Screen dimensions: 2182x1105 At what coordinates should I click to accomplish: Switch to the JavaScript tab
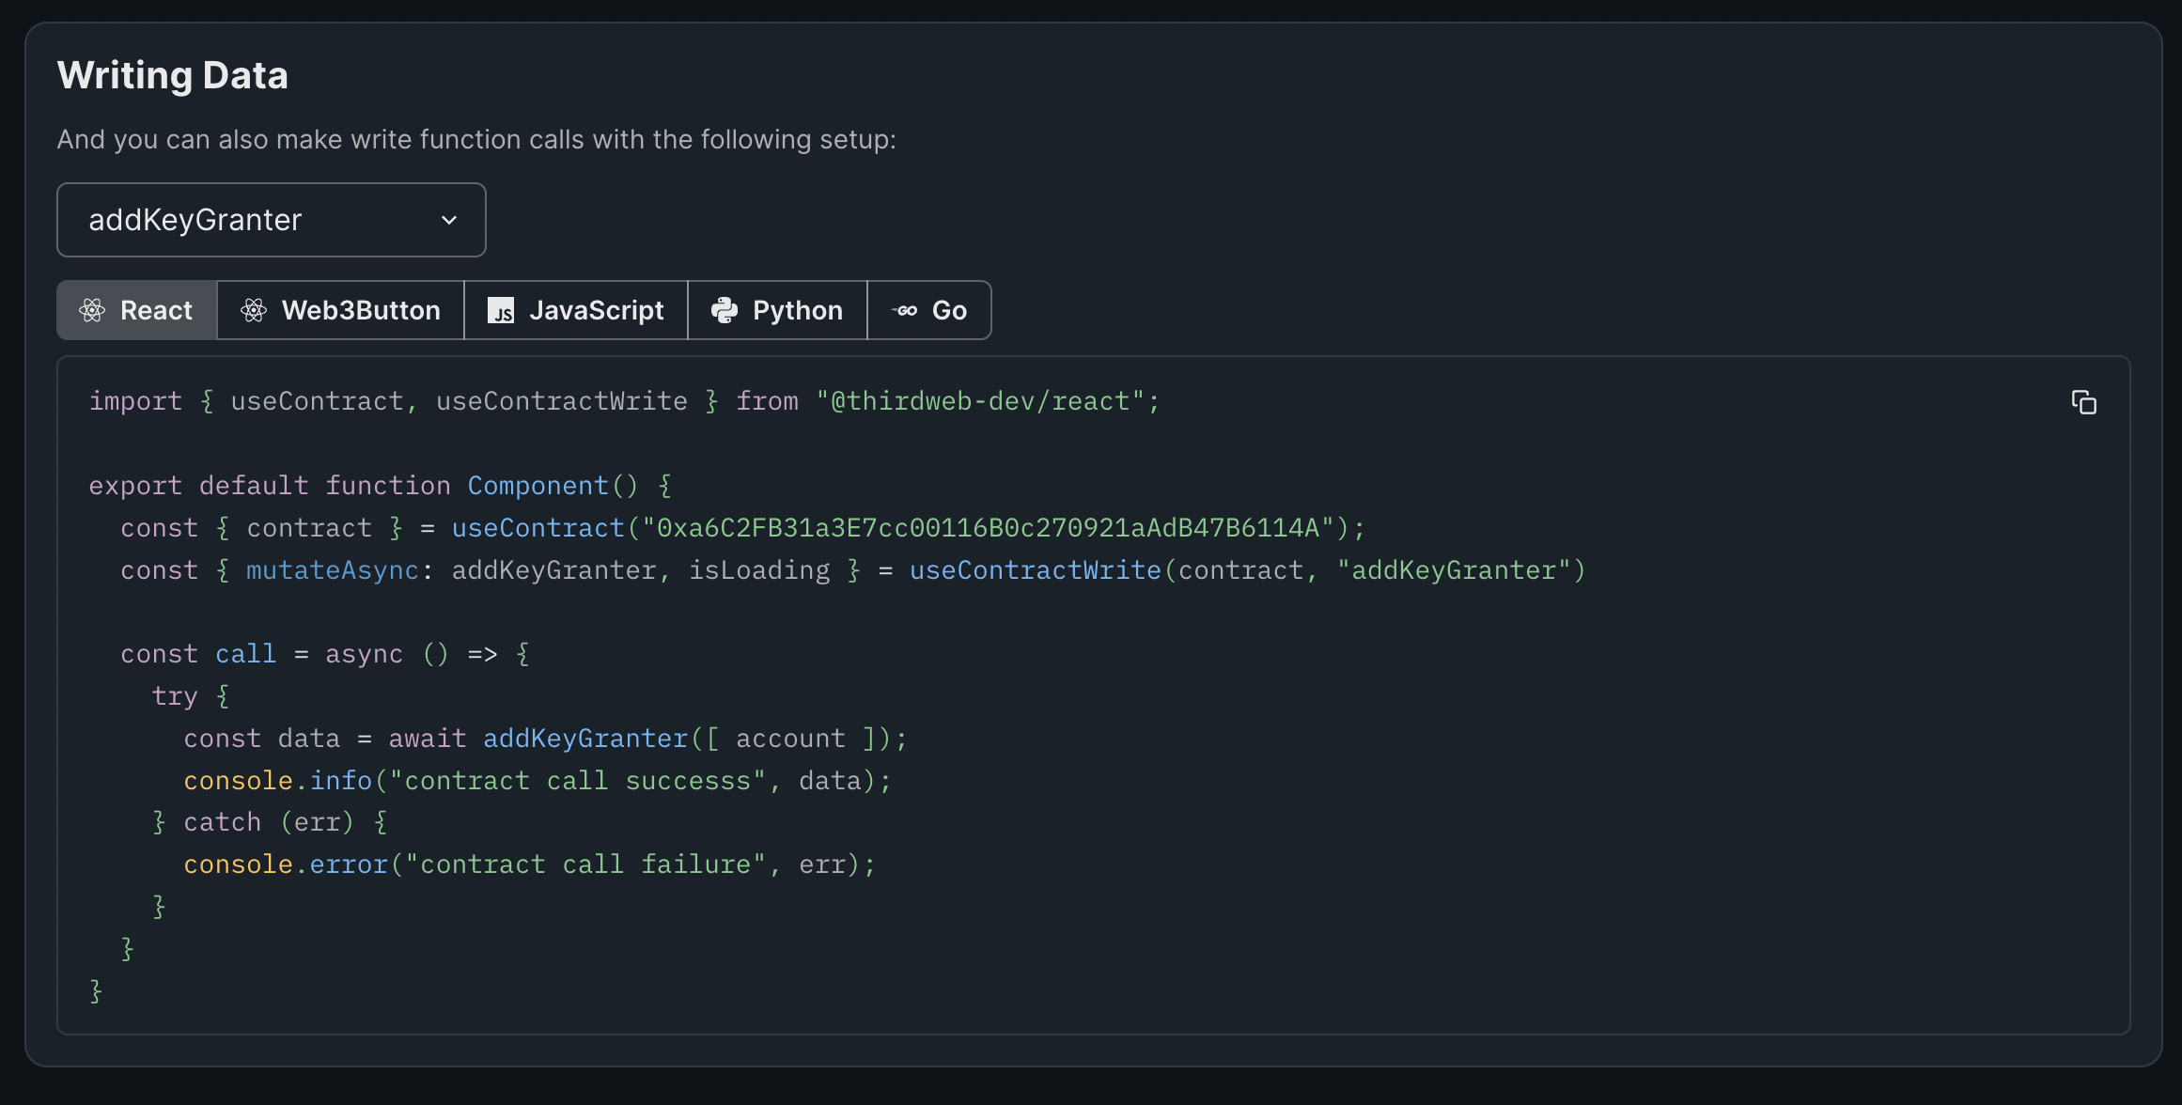576,310
